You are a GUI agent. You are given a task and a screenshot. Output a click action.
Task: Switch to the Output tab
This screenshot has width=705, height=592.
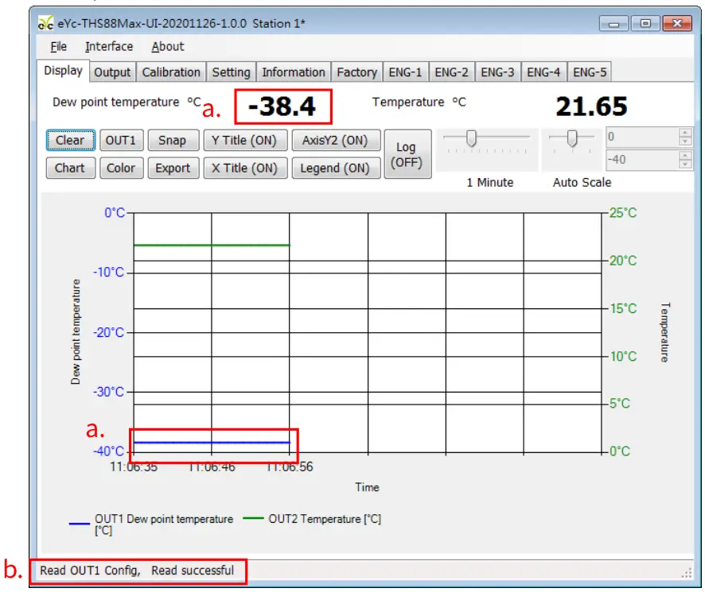112,72
